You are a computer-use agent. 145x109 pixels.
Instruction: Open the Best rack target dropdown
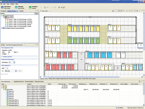(16, 71)
